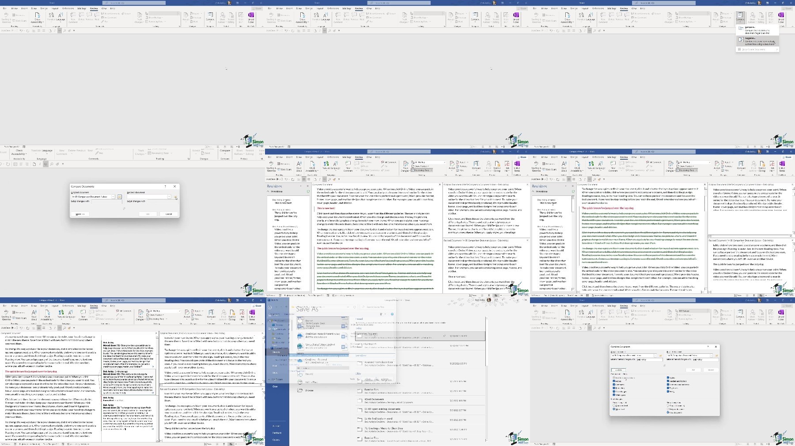Click More >> in Compare Documents dialog
Image resolution: width=795 pixels, height=446 pixels.
pos(80,214)
